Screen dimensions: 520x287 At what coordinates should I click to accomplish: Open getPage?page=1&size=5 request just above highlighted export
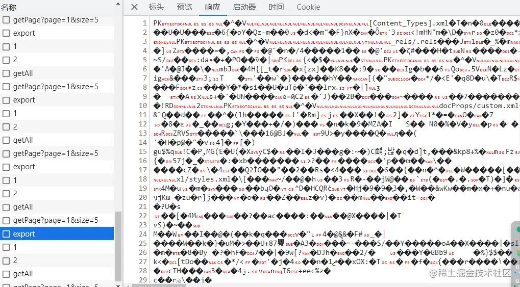[56, 220]
